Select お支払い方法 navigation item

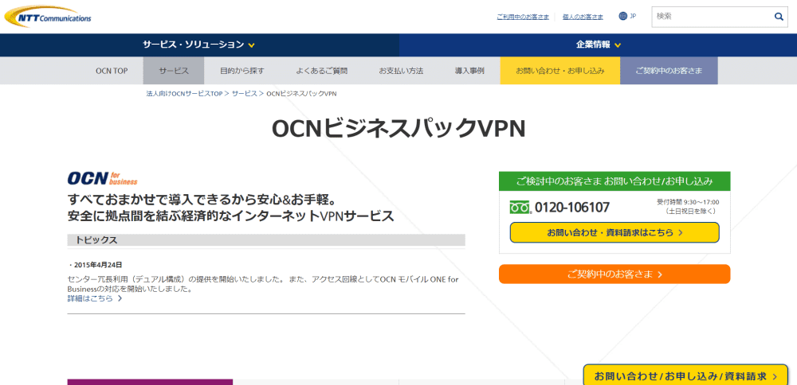coord(401,71)
